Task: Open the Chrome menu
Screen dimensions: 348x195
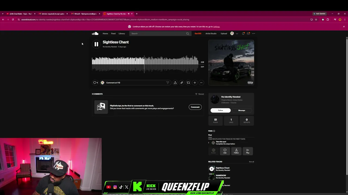Action: (x=345, y=19)
